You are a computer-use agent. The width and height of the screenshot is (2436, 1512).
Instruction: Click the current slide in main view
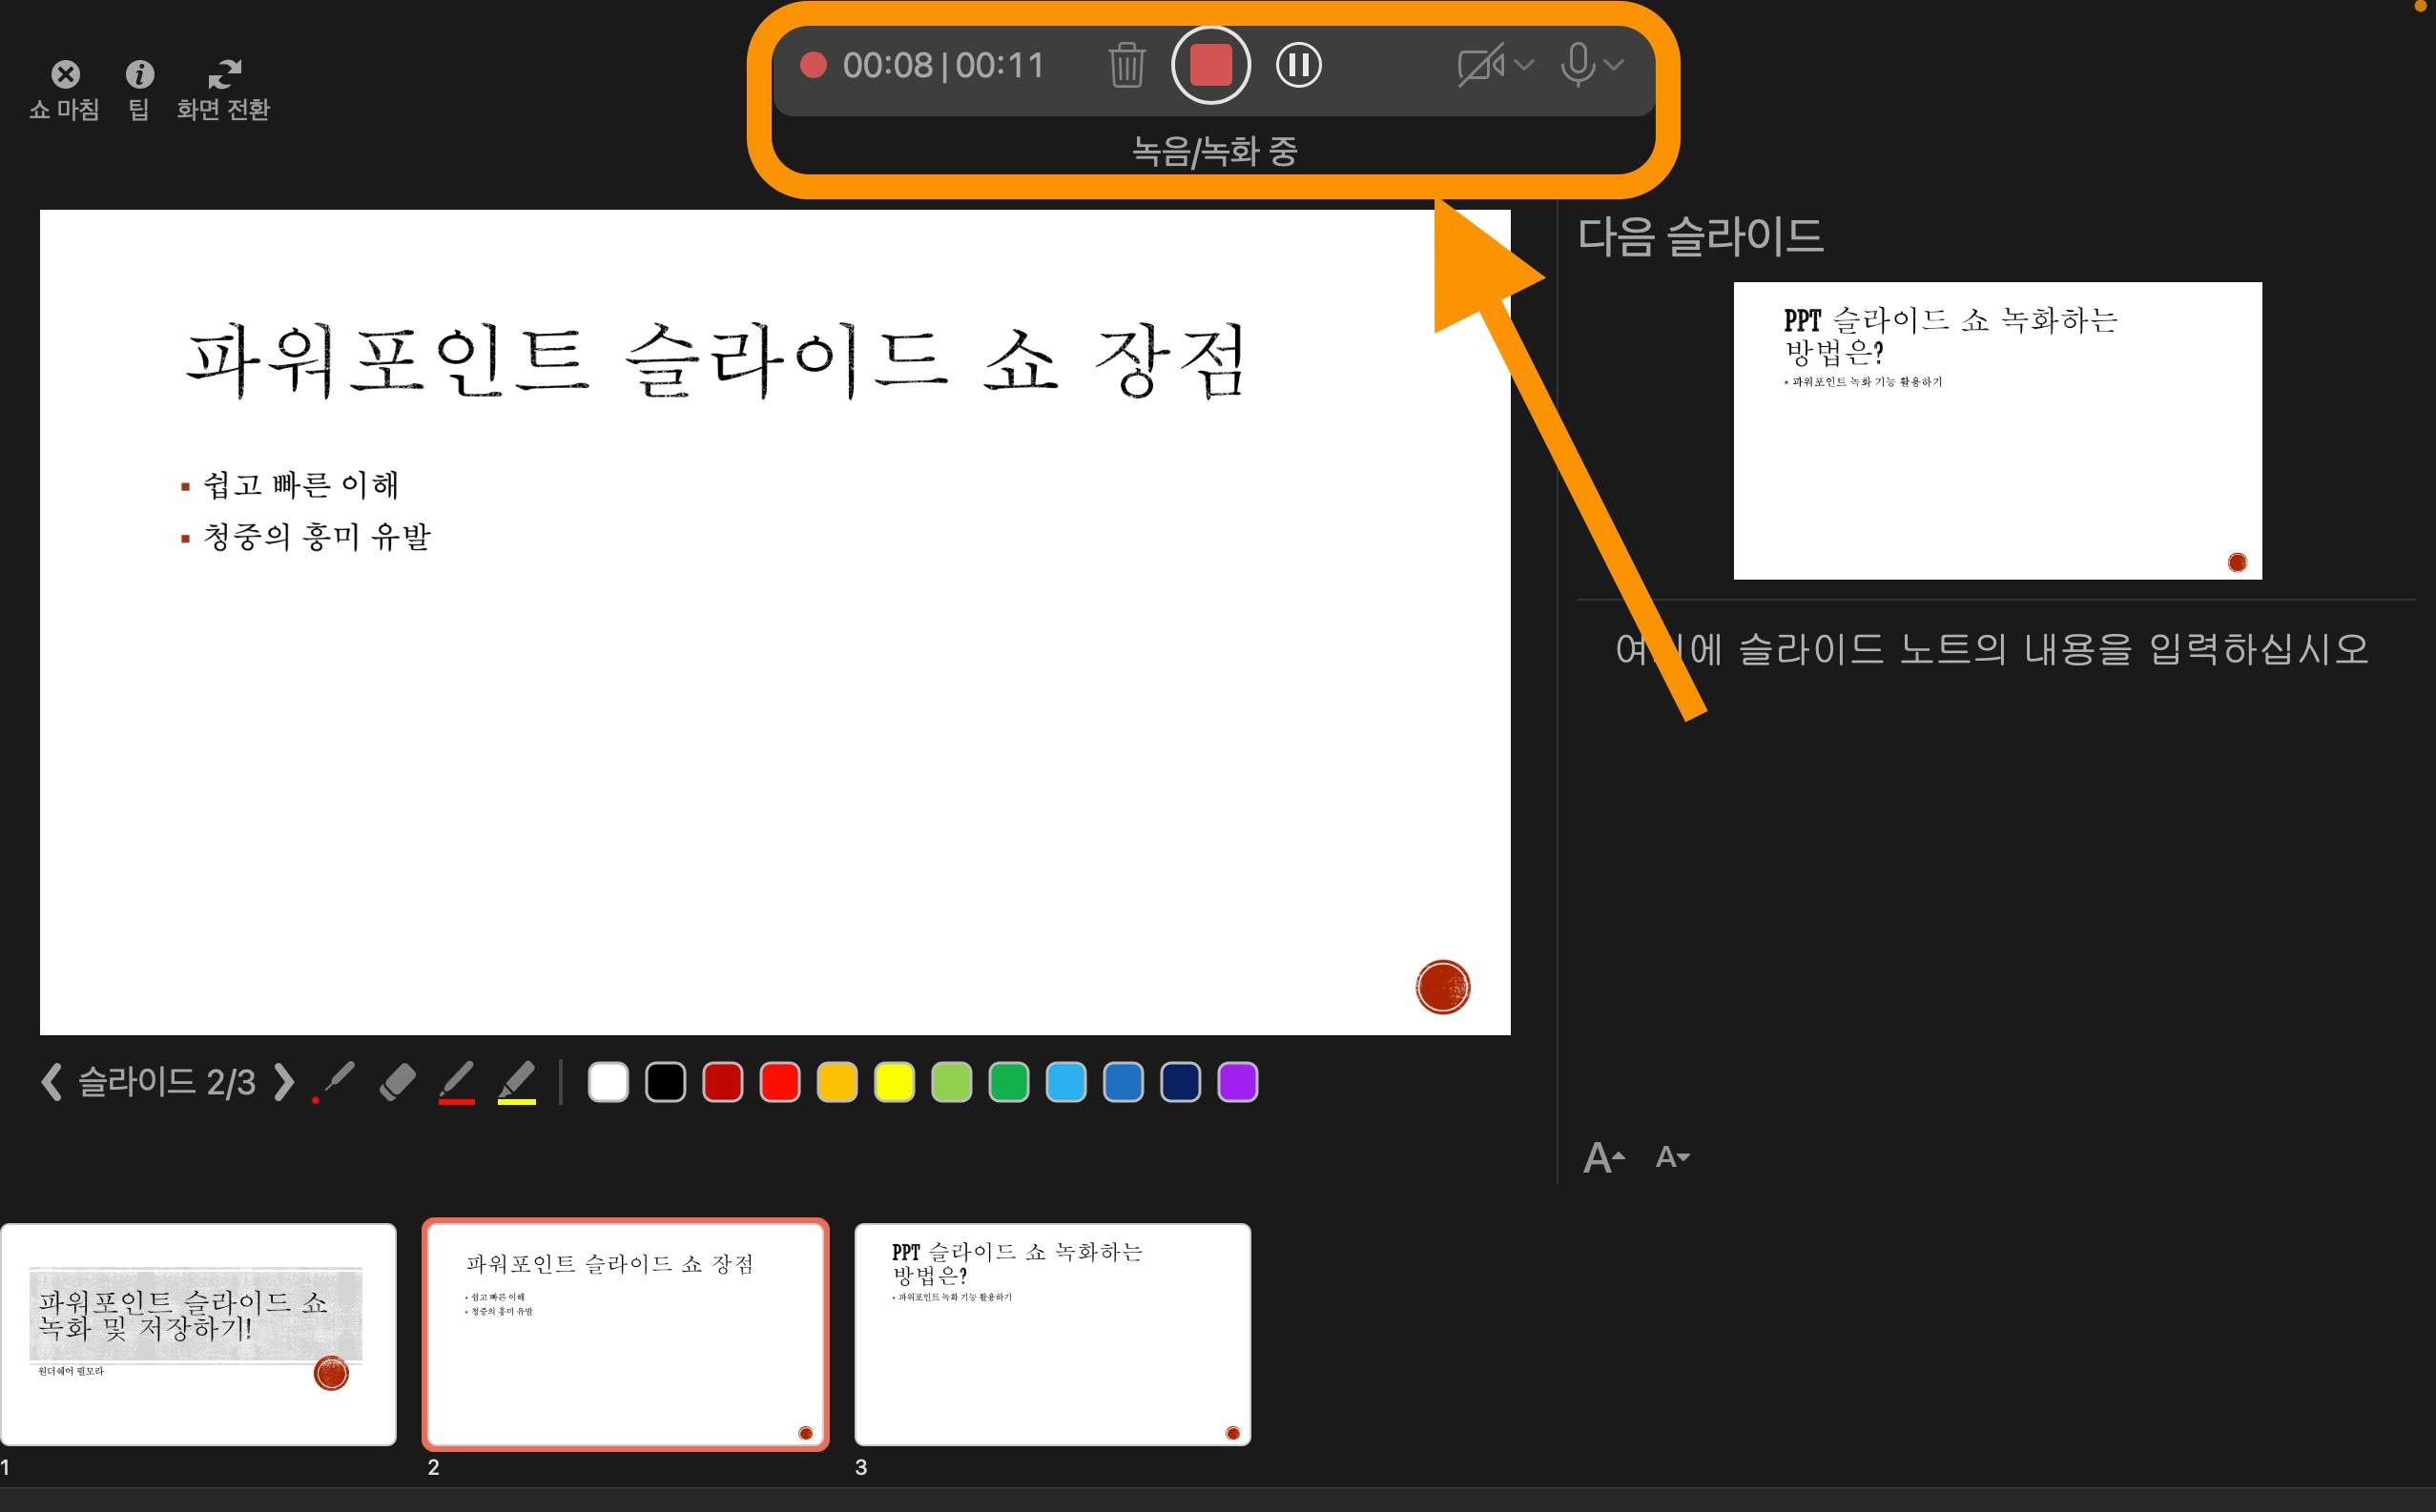tap(774, 622)
